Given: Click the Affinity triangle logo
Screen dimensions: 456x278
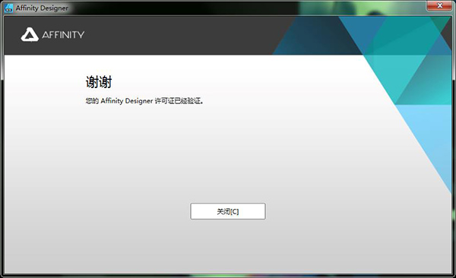Looking at the screenshot, I should [30, 35].
